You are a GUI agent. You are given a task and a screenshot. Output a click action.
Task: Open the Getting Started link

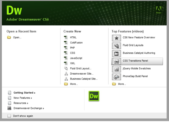pyautogui.click(x=24, y=93)
